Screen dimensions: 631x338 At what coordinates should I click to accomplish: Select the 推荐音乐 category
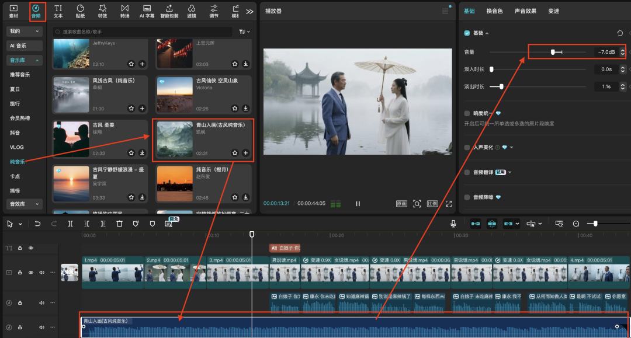tap(20, 75)
